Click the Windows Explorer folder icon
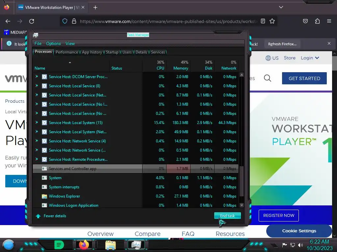Viewport: 337px width, 252px height. tap(44, 196)
